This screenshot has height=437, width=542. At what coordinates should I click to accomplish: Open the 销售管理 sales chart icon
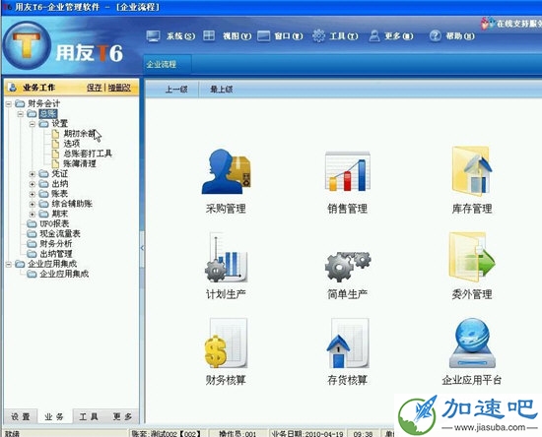348,171
